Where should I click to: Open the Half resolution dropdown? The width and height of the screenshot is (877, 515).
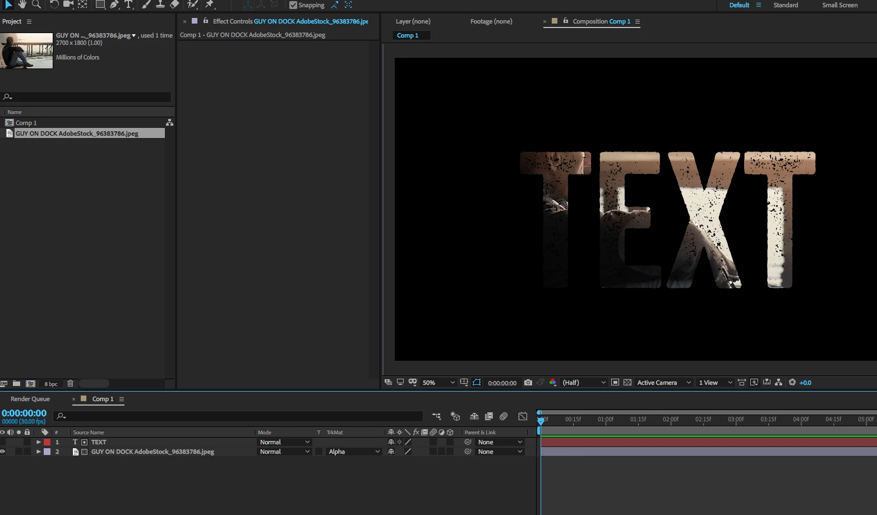(584, 383)
